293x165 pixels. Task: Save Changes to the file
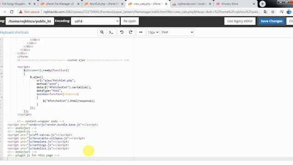pos(271,21)
